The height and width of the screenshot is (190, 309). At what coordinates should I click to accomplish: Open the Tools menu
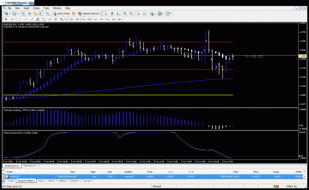46,8
